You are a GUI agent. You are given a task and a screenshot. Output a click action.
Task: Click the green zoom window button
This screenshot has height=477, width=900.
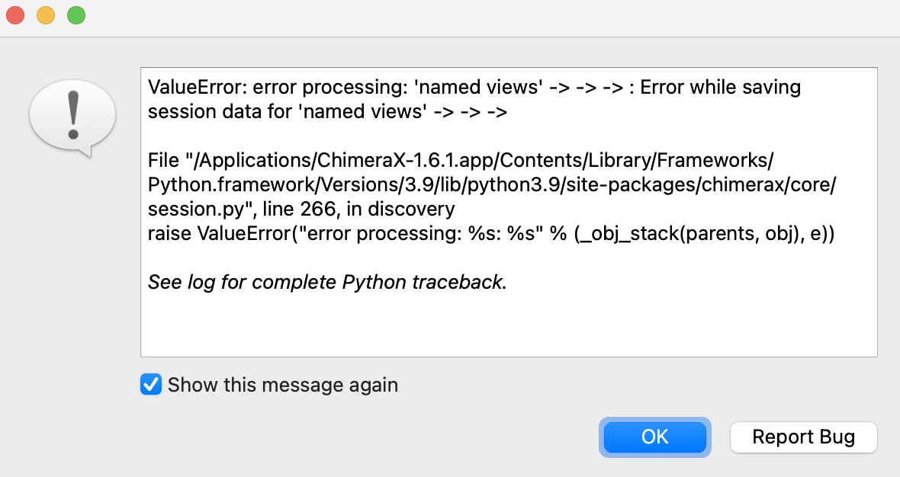click(76, 15)
